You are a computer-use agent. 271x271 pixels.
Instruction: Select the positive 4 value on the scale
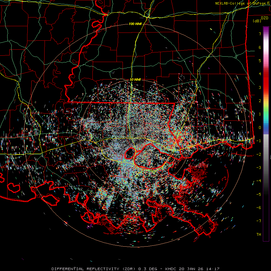[x=260, y=74]
